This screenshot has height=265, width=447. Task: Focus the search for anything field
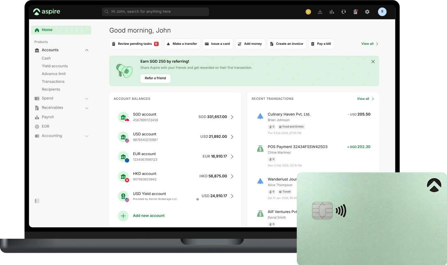[155, 12]
